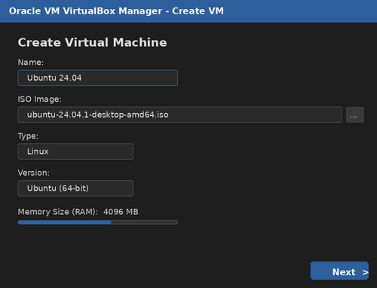Viewport: 377px width, 288px height.
Task: Adjust the Memory Size RAM slider
Action: (98, 222)
